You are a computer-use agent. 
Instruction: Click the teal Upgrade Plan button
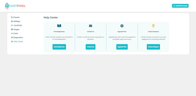122,47
